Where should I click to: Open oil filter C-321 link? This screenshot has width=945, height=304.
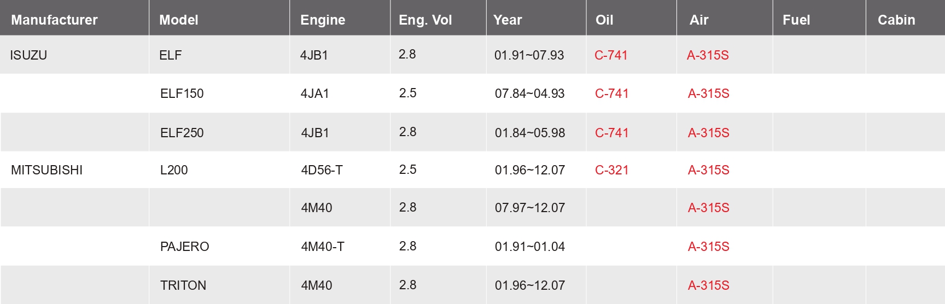point(611,170)
